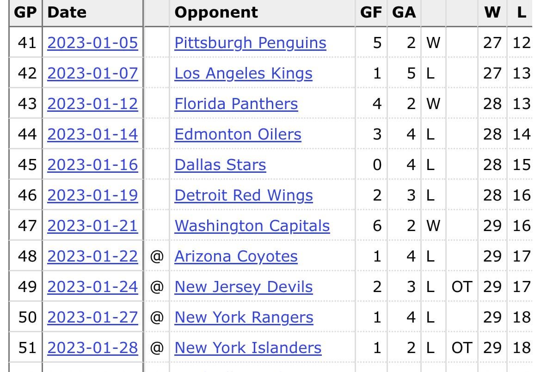Open the Arizona Coyotes team link

[236, 256]
